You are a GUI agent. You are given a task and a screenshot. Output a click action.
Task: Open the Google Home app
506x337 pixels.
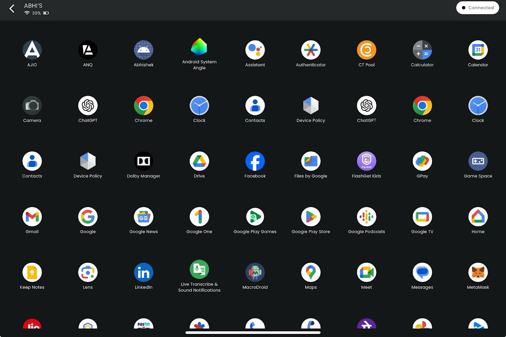(478, 217)
